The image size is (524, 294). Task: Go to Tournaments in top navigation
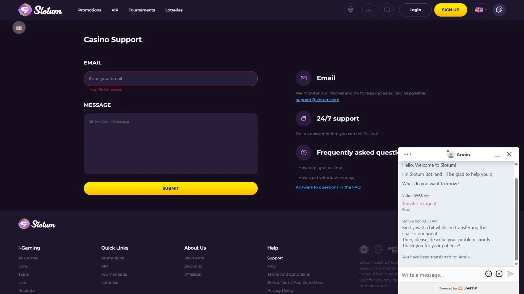[142, 10]
